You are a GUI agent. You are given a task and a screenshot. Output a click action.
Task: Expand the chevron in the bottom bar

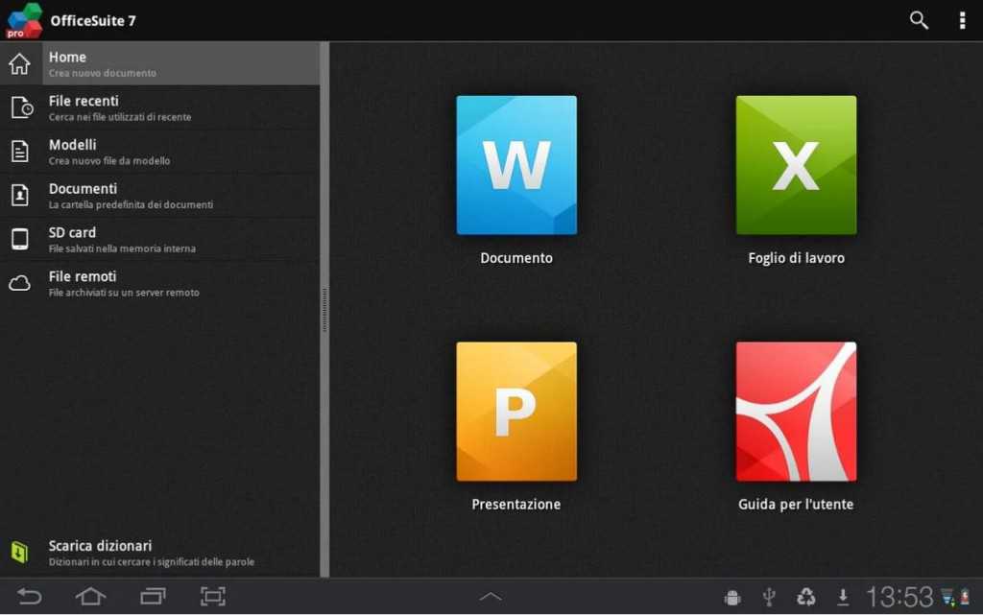point(490,596)
